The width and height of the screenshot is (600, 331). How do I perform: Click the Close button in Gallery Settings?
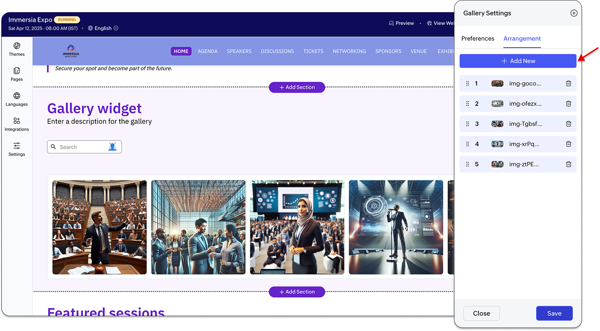[x=482, y=313]
